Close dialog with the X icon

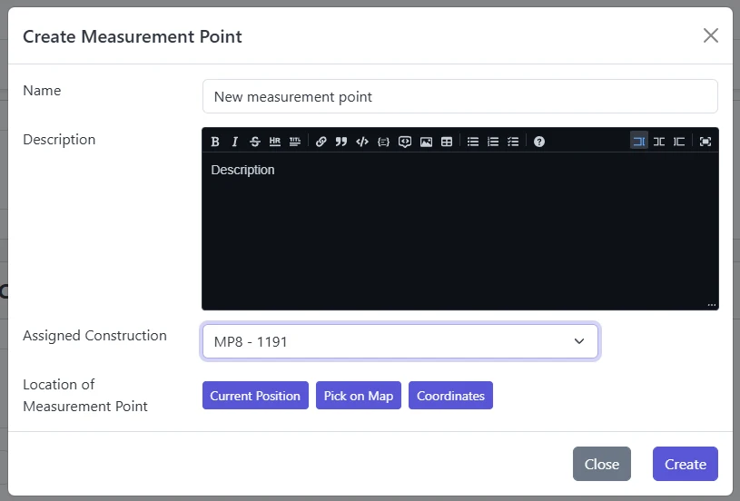[x=711, y=35]
